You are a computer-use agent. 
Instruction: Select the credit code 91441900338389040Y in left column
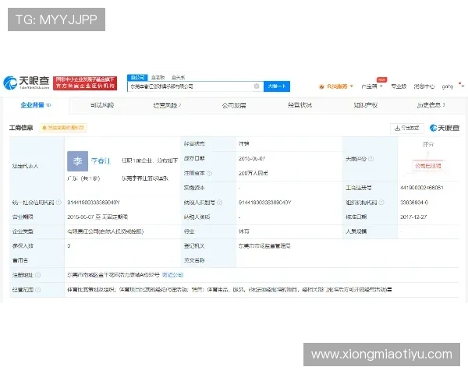click(x=94, y=203)
